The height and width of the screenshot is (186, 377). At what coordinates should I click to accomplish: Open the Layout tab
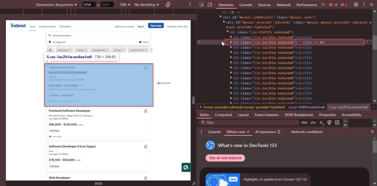click(x=243, y=115)
